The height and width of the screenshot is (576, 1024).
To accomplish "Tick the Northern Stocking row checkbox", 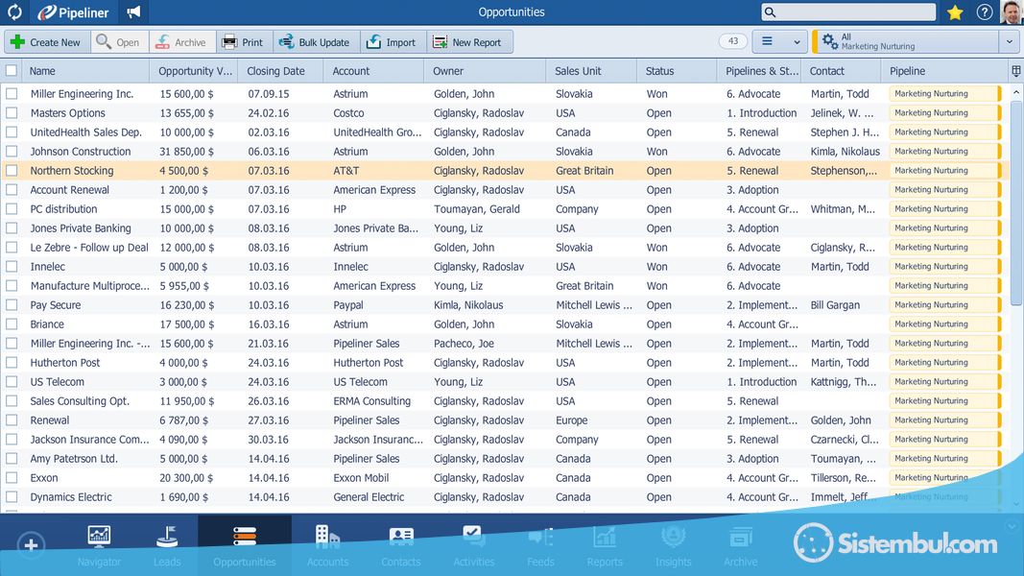I will point(12,171).
